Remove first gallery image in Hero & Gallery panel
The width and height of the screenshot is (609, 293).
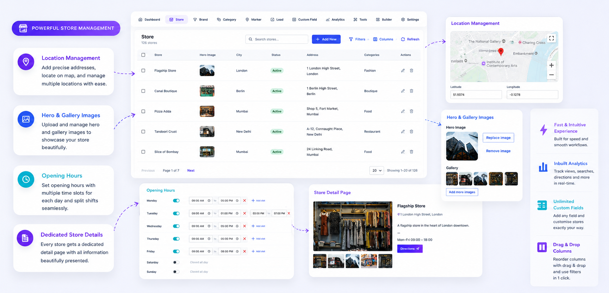[x=455, y=175]
